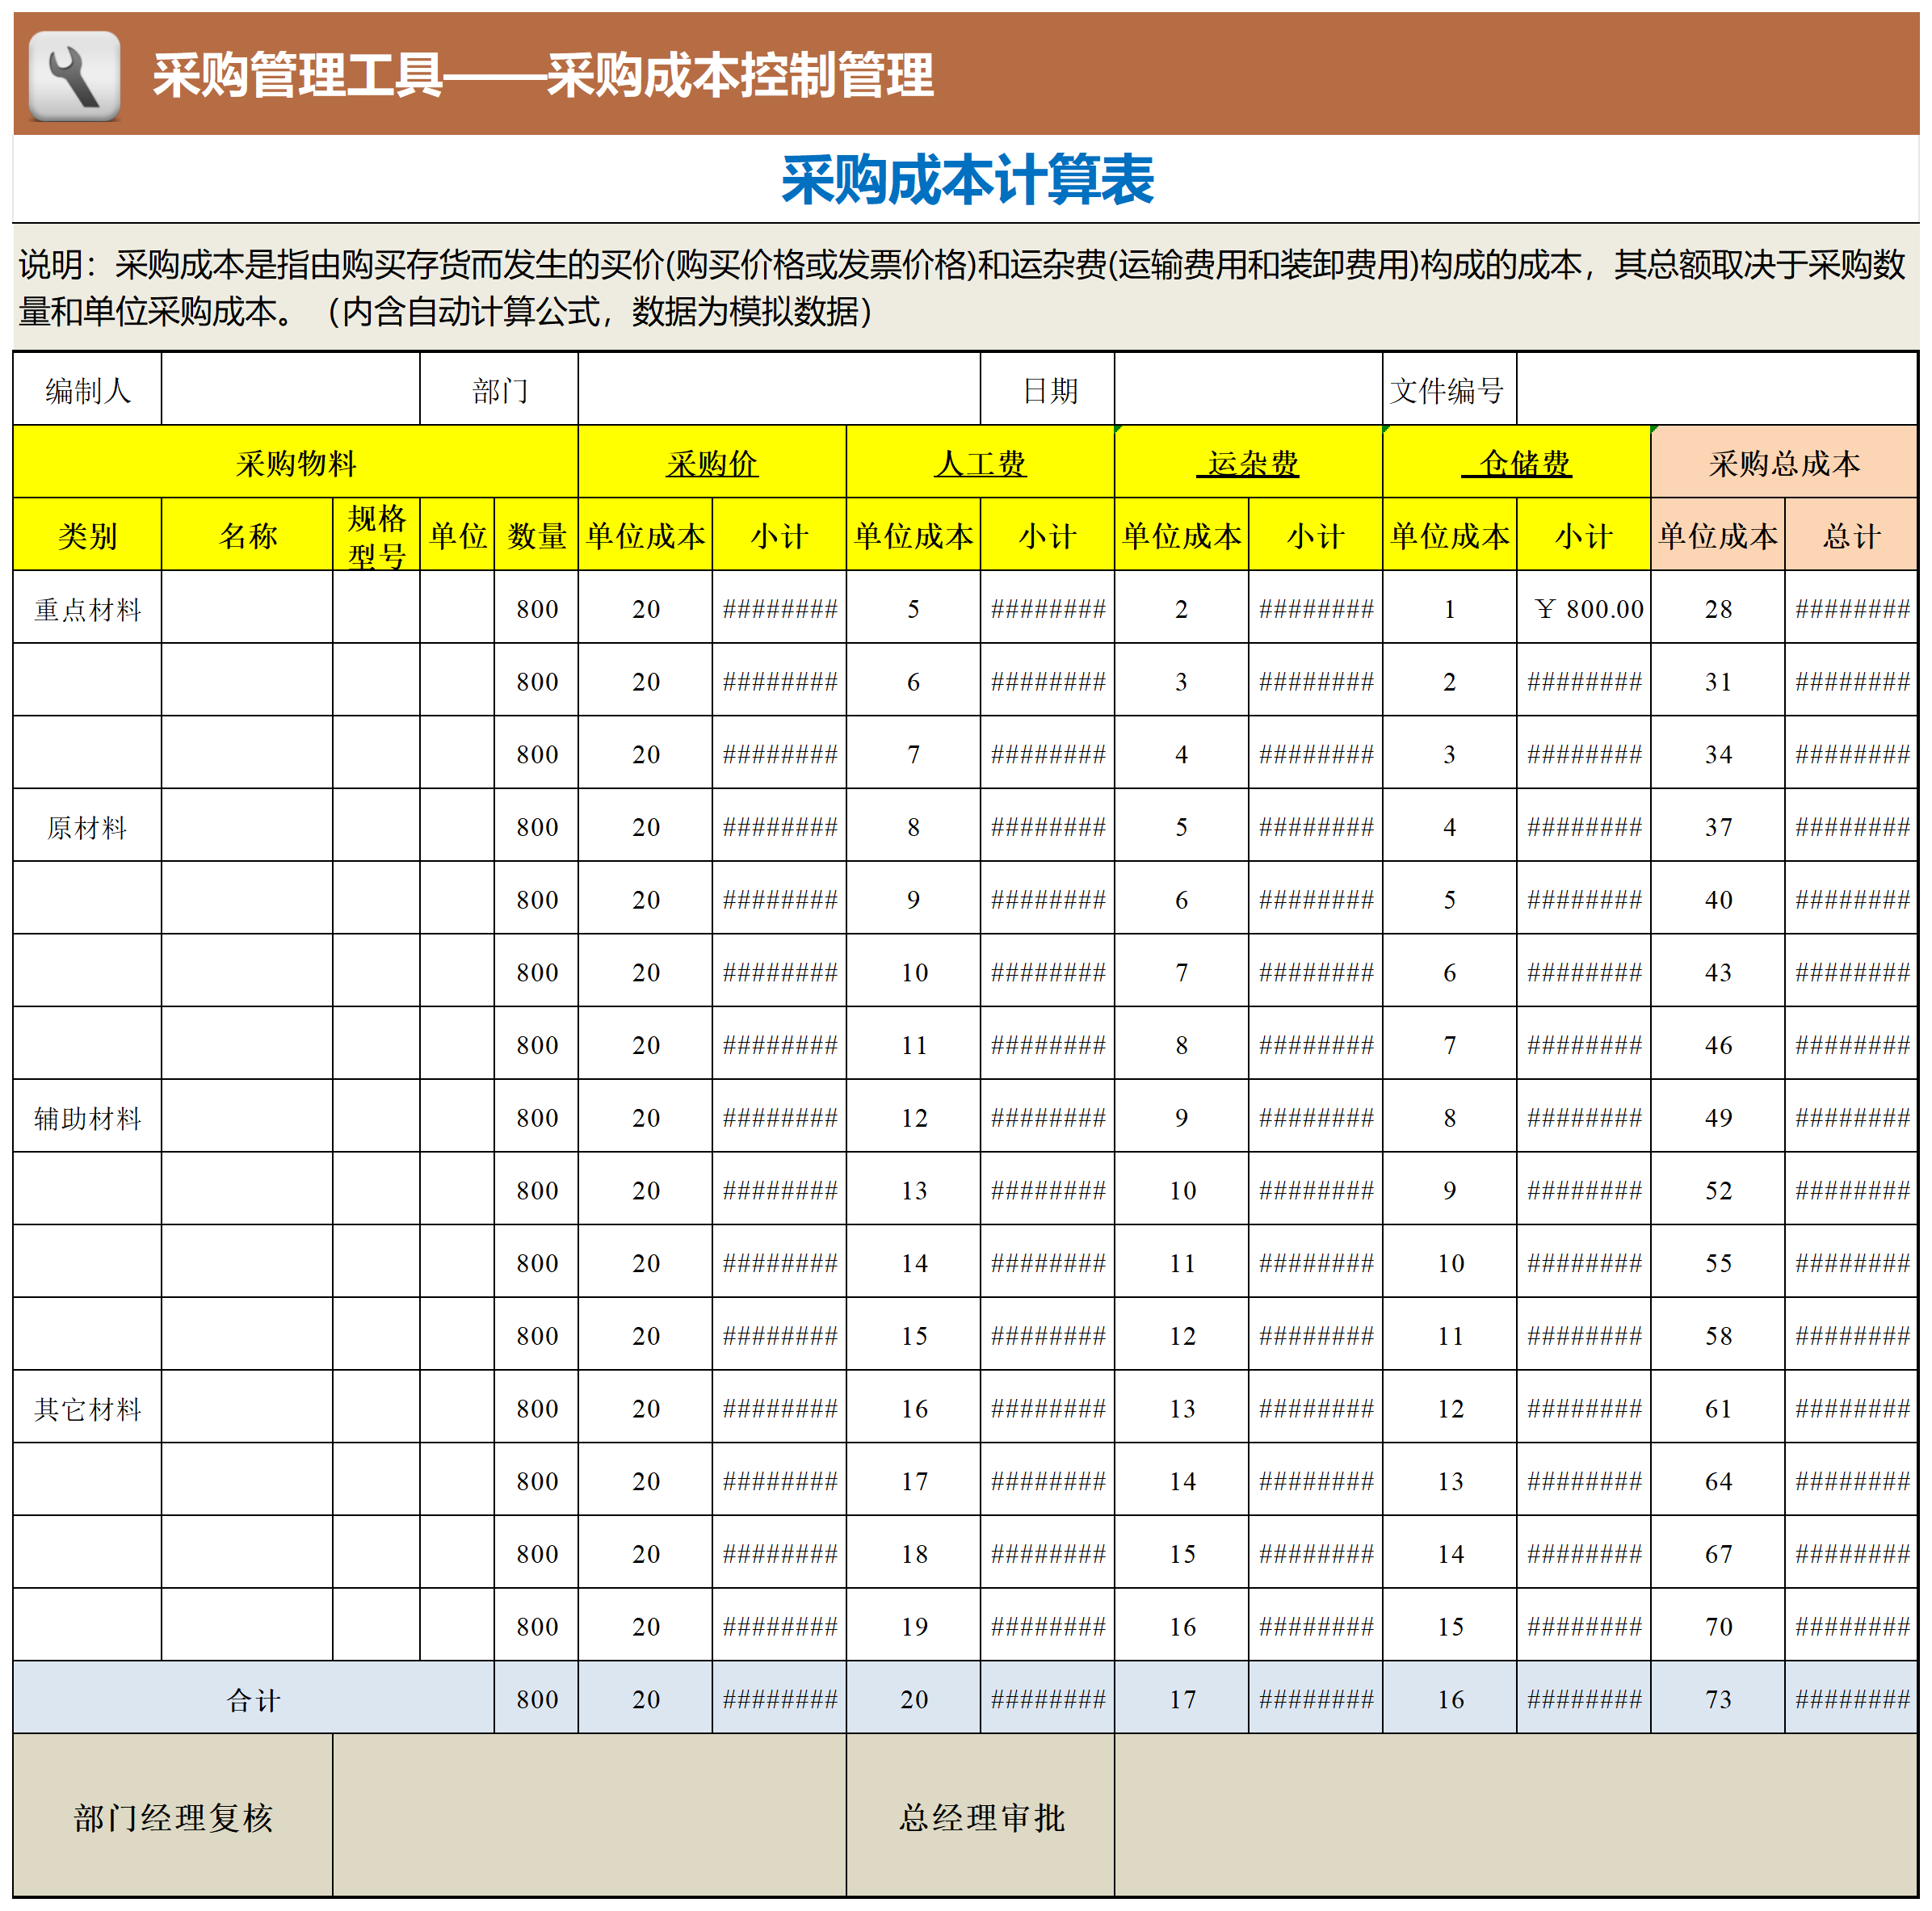The width and height of the screenshot is (1932, 1911).
Task: Select the 原材料 category cell
Action: (88, 826)
